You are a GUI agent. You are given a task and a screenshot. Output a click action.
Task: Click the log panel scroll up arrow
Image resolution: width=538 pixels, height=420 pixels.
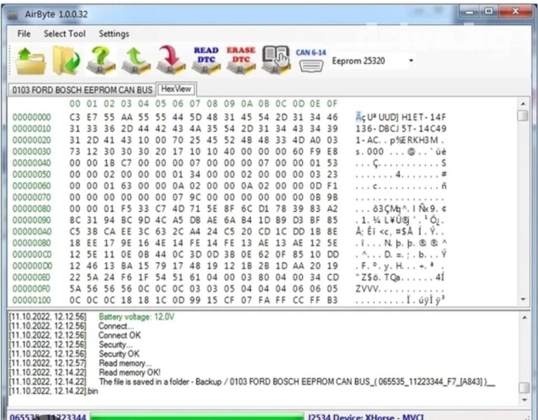523,317
